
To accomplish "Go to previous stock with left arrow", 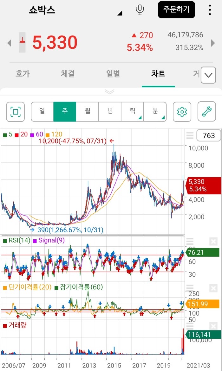I will [x=9, y=43].
